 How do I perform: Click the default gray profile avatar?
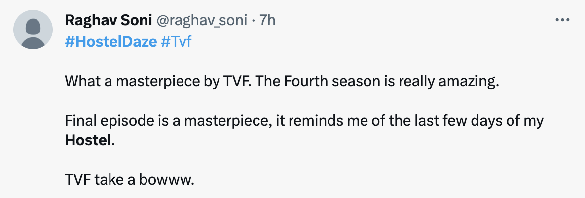(x=33, y=30)
